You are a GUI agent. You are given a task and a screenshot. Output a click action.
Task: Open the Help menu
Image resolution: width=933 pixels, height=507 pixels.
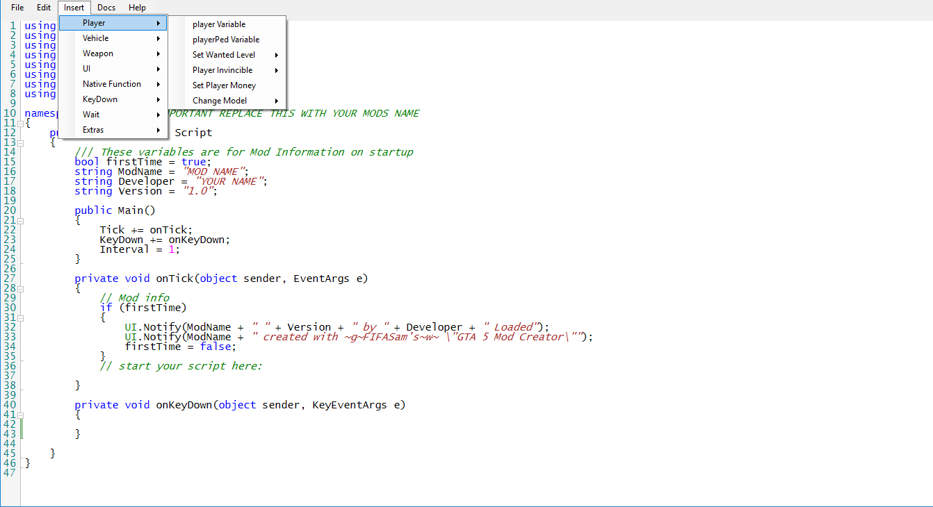coord(138,8)
